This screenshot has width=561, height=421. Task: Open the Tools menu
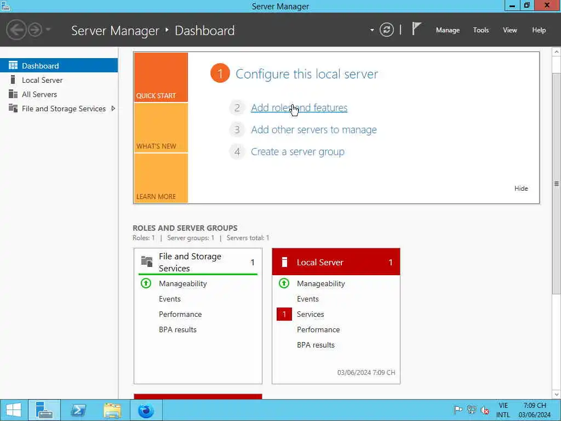[x=481, y=30]
